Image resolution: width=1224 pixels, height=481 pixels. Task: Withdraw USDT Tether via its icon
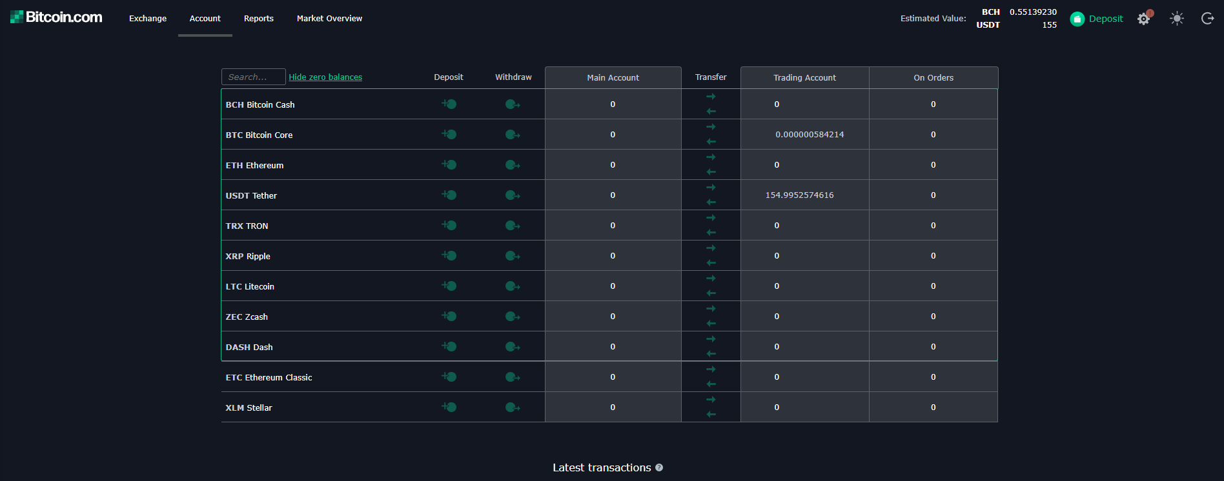coord(513,195)
